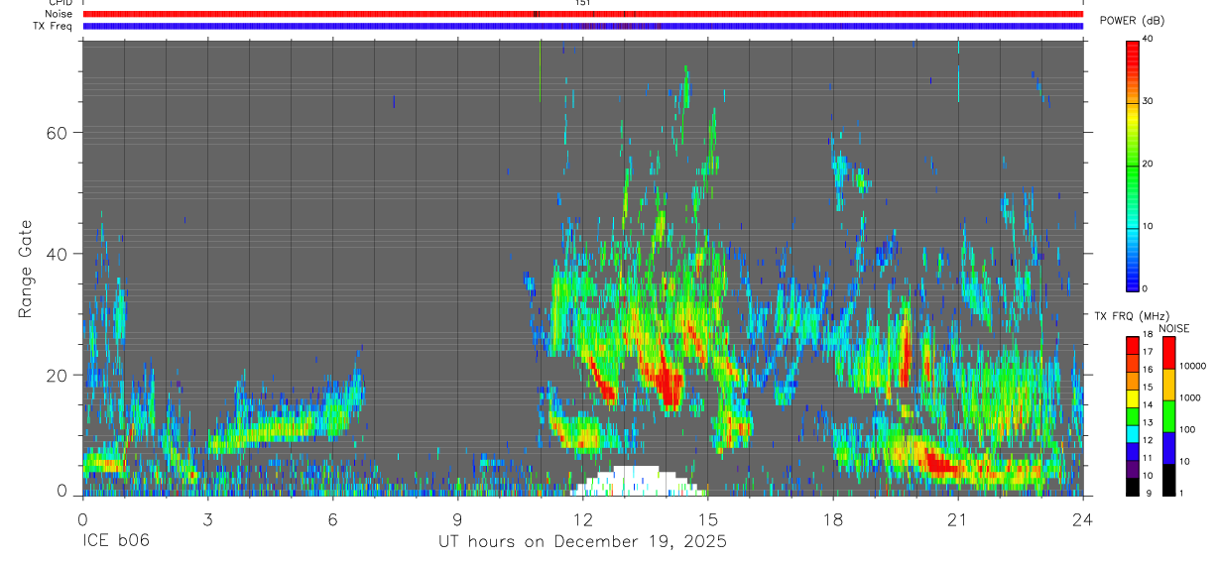Click the green swatch of the NOISE legend

[x=1168, y=416]
